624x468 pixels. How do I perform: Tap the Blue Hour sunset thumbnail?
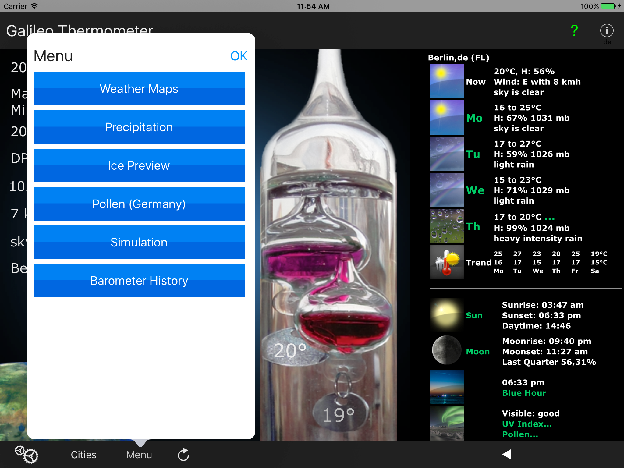pyautogui.click(x=446, y=387)
